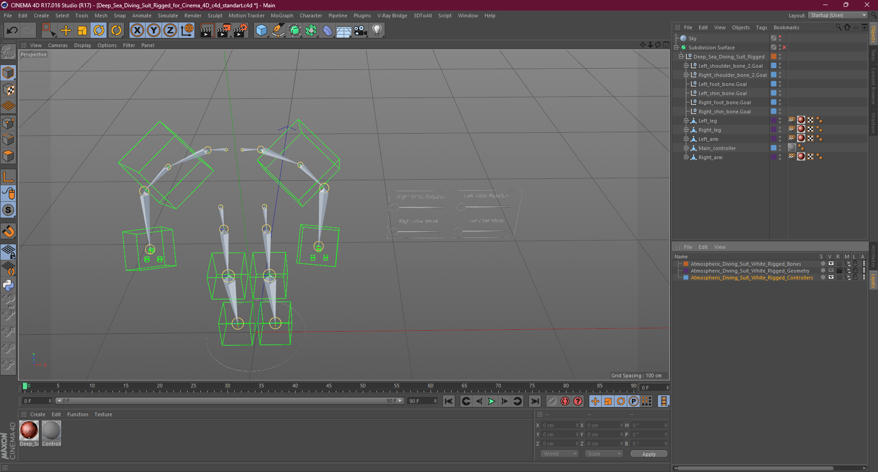Expand the Left_leg object
The height and width of the screenshot is (472, 878).
(x=686, y=121)
